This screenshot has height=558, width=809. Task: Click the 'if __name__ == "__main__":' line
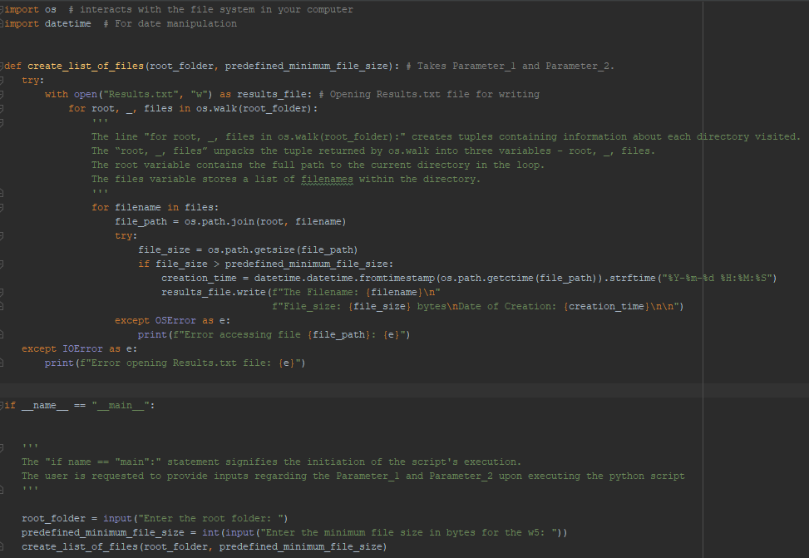point(80,405)
